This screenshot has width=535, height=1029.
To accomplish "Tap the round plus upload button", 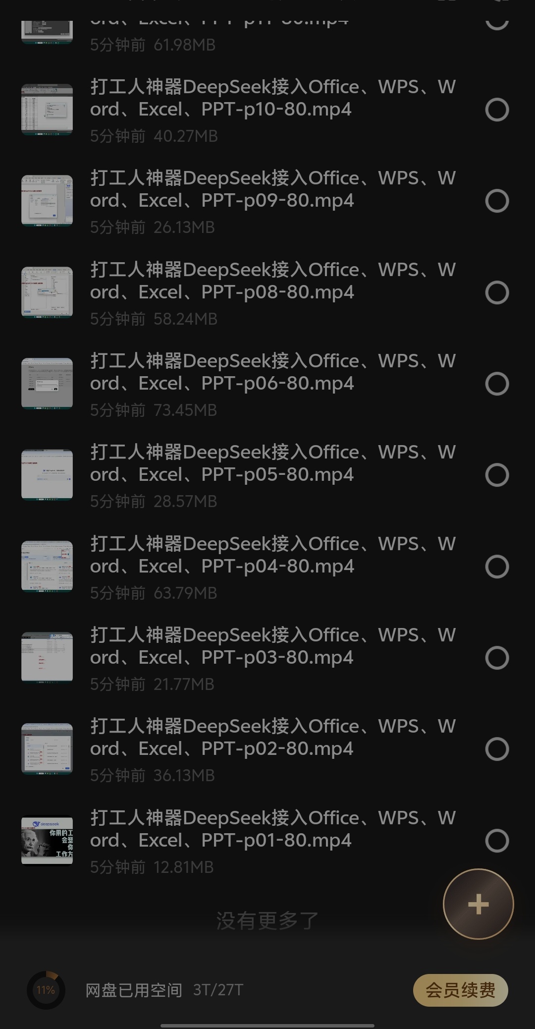I will point(478,904).
